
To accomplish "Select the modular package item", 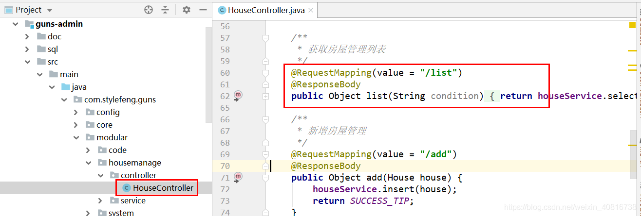I will click(x=112, y=137).
